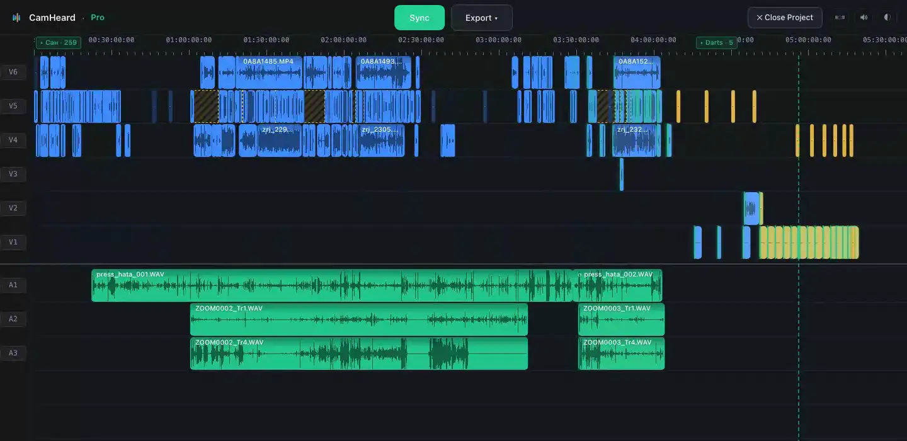This screenshot has width=907, height=441.
Task: Select the A2 audio track label
Action: (13, 319)
